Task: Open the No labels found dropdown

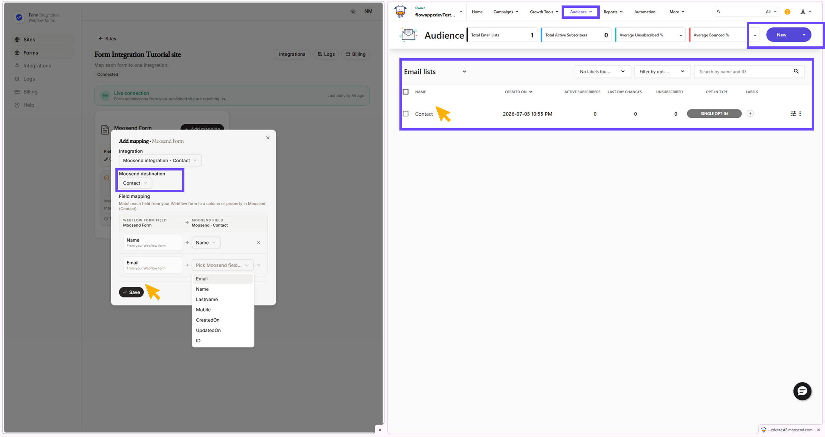Action: tap(602, 72)
